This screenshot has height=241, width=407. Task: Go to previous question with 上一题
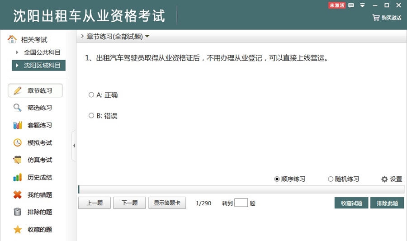coord(95,203)
